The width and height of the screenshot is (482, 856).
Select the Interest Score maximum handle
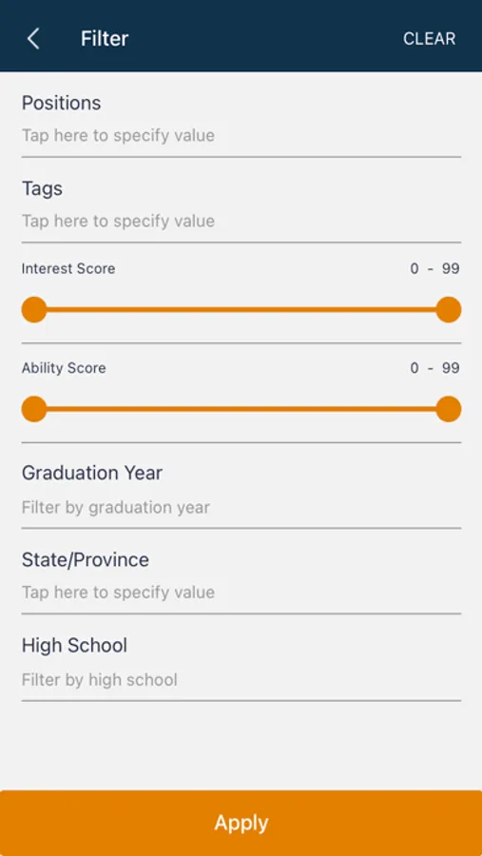[449, 309]
